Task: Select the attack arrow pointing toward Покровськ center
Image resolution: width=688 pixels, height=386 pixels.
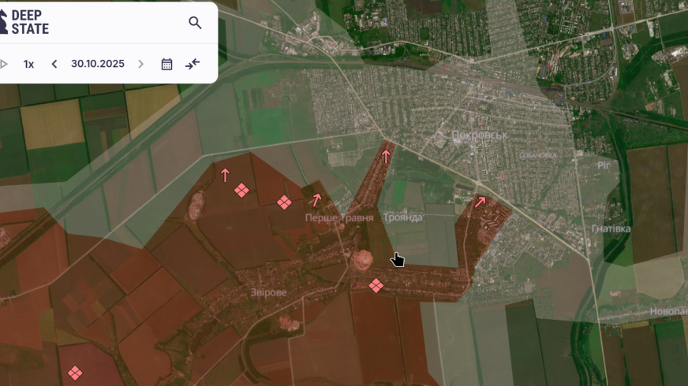Action: click(x=386, y=156)
